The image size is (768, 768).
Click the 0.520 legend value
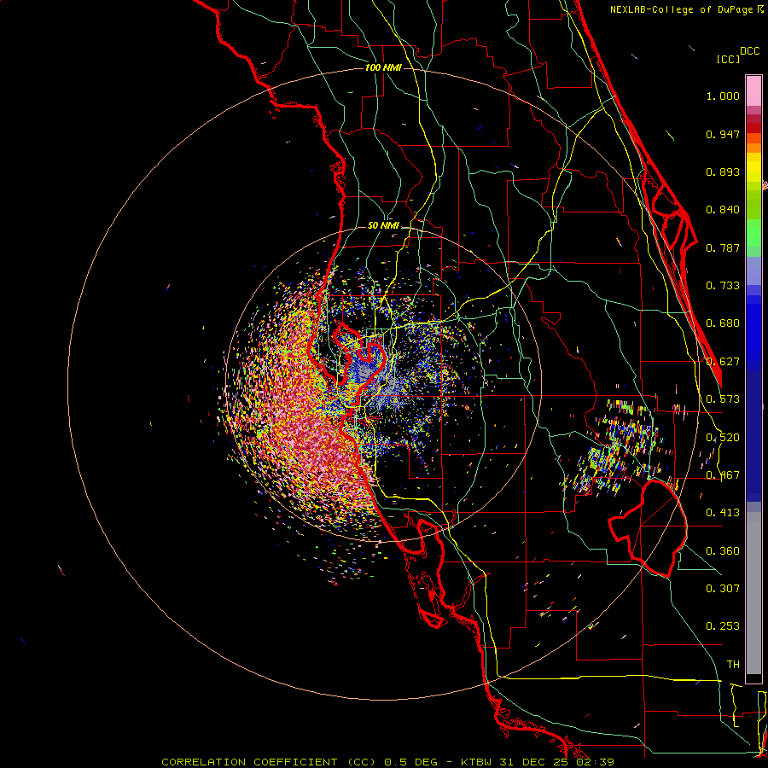(723, 438)
